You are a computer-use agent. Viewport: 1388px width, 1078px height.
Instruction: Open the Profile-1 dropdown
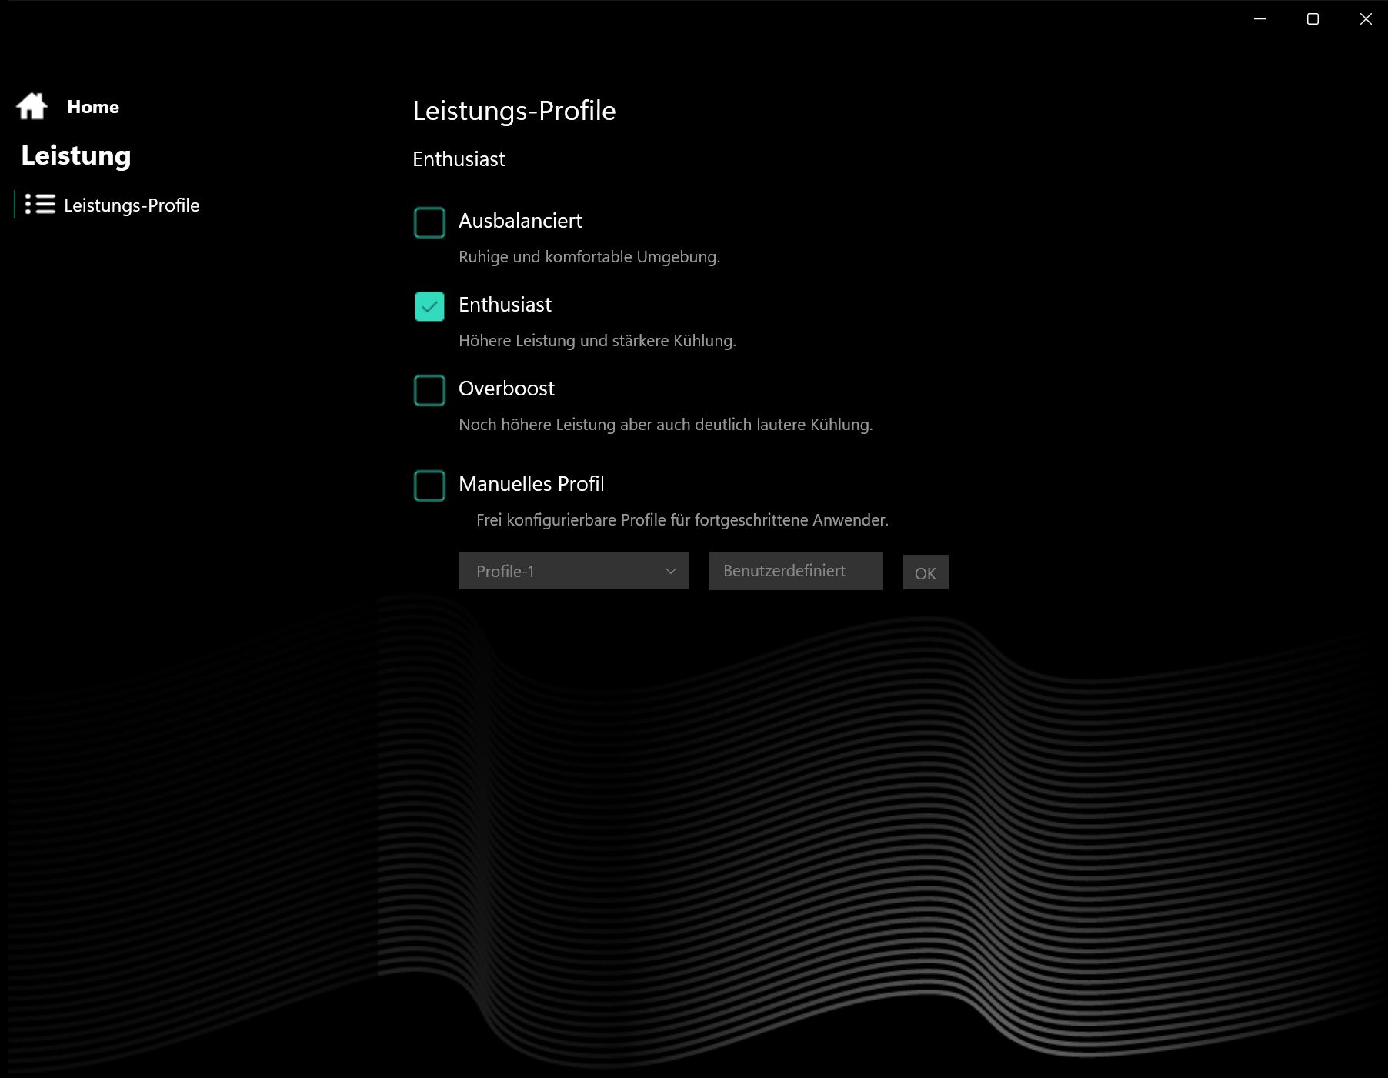pos(574,571)
